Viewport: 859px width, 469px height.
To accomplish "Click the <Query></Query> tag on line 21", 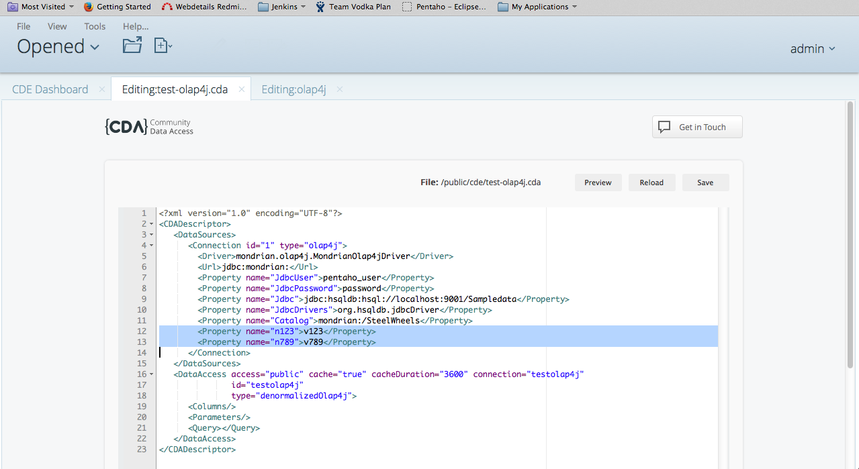I will tap(224, 427).
